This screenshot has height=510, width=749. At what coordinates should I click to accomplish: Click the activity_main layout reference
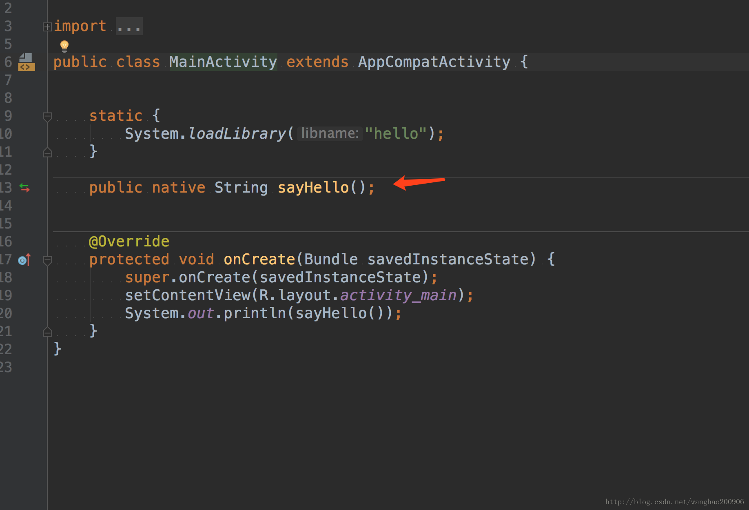[x=399, y=295]
